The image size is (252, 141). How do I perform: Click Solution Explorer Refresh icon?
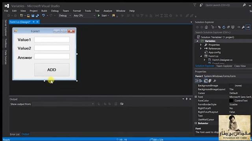tap(224, 27)
